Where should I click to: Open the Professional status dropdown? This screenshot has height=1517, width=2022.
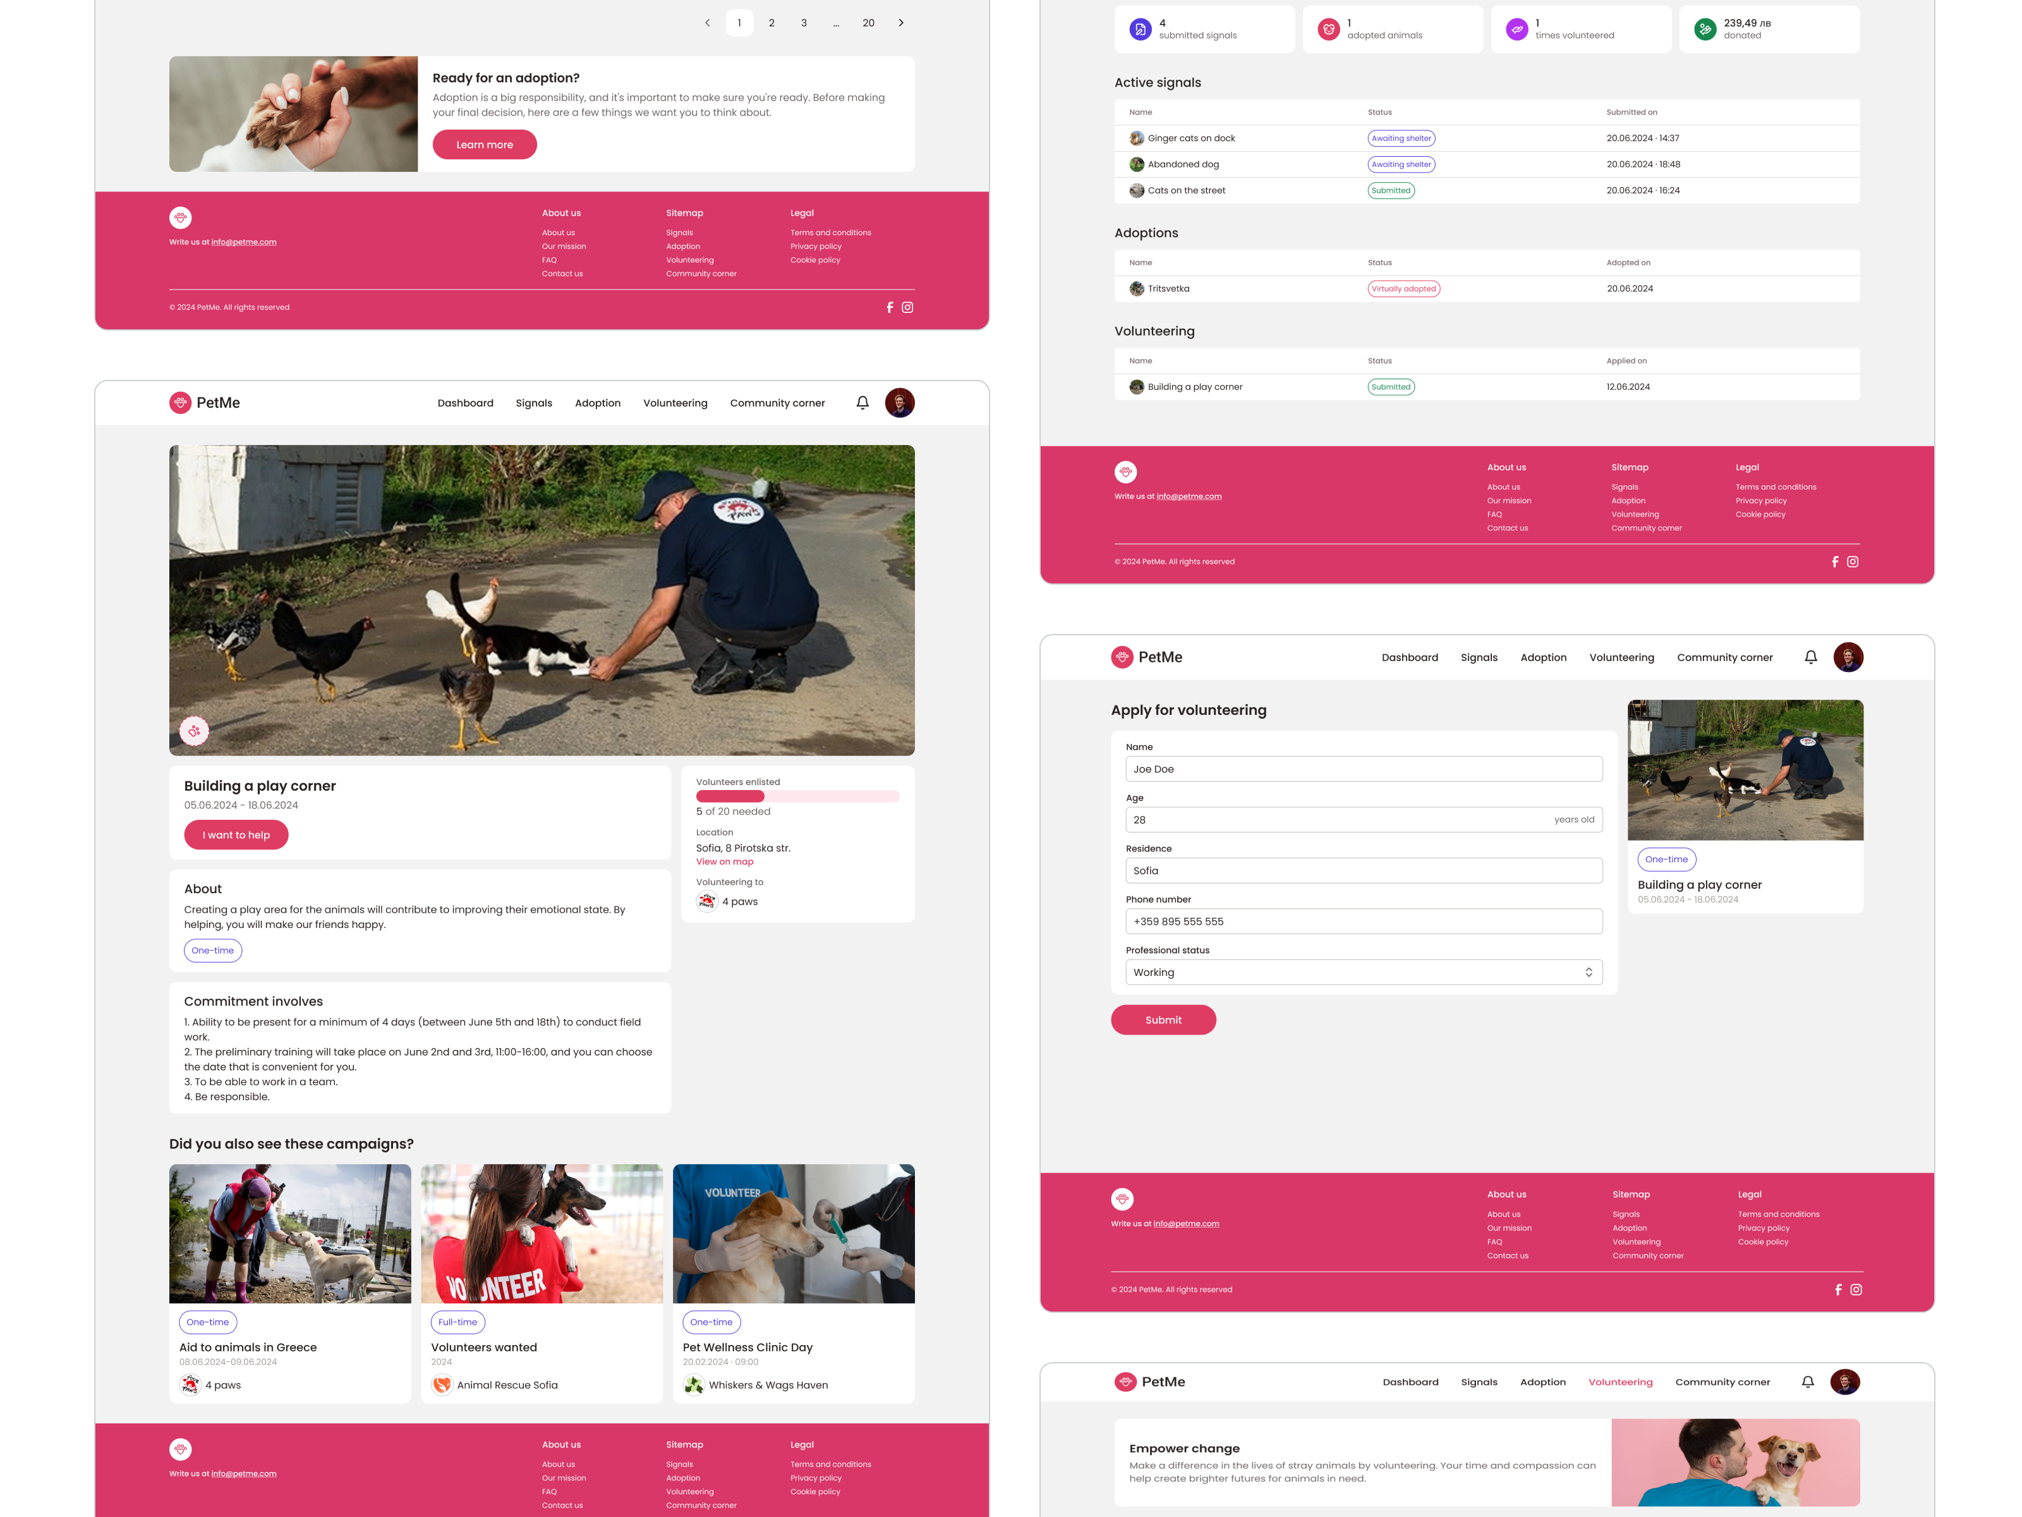tap(1363, 972)
